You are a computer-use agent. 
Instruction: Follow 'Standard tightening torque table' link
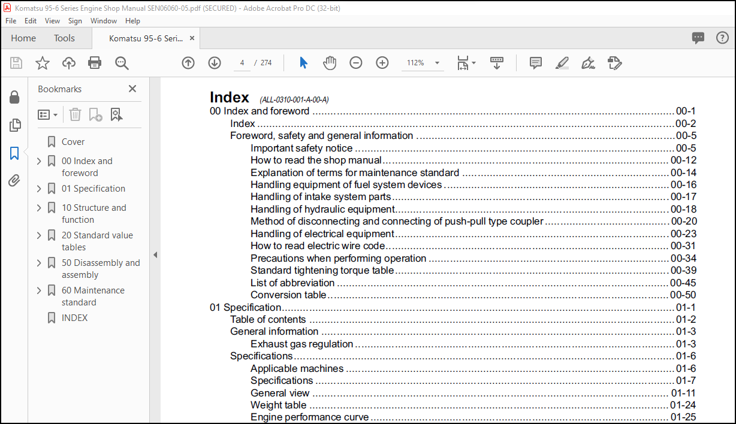[322, 270]
